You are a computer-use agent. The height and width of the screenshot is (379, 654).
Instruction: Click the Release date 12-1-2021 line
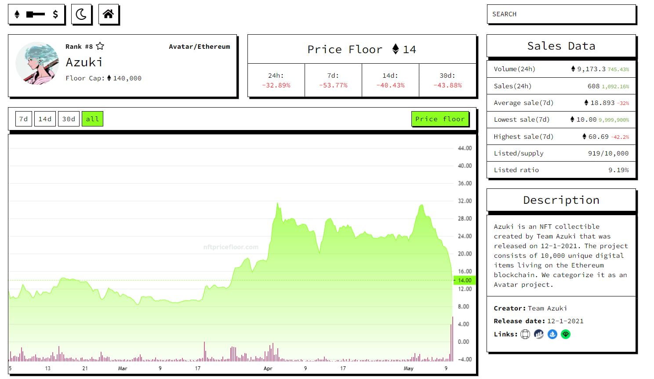[539, 321]
